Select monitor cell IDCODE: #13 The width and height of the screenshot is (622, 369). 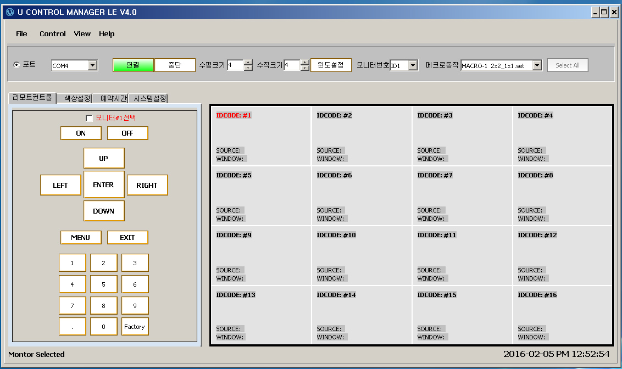(x=261, y=315)
